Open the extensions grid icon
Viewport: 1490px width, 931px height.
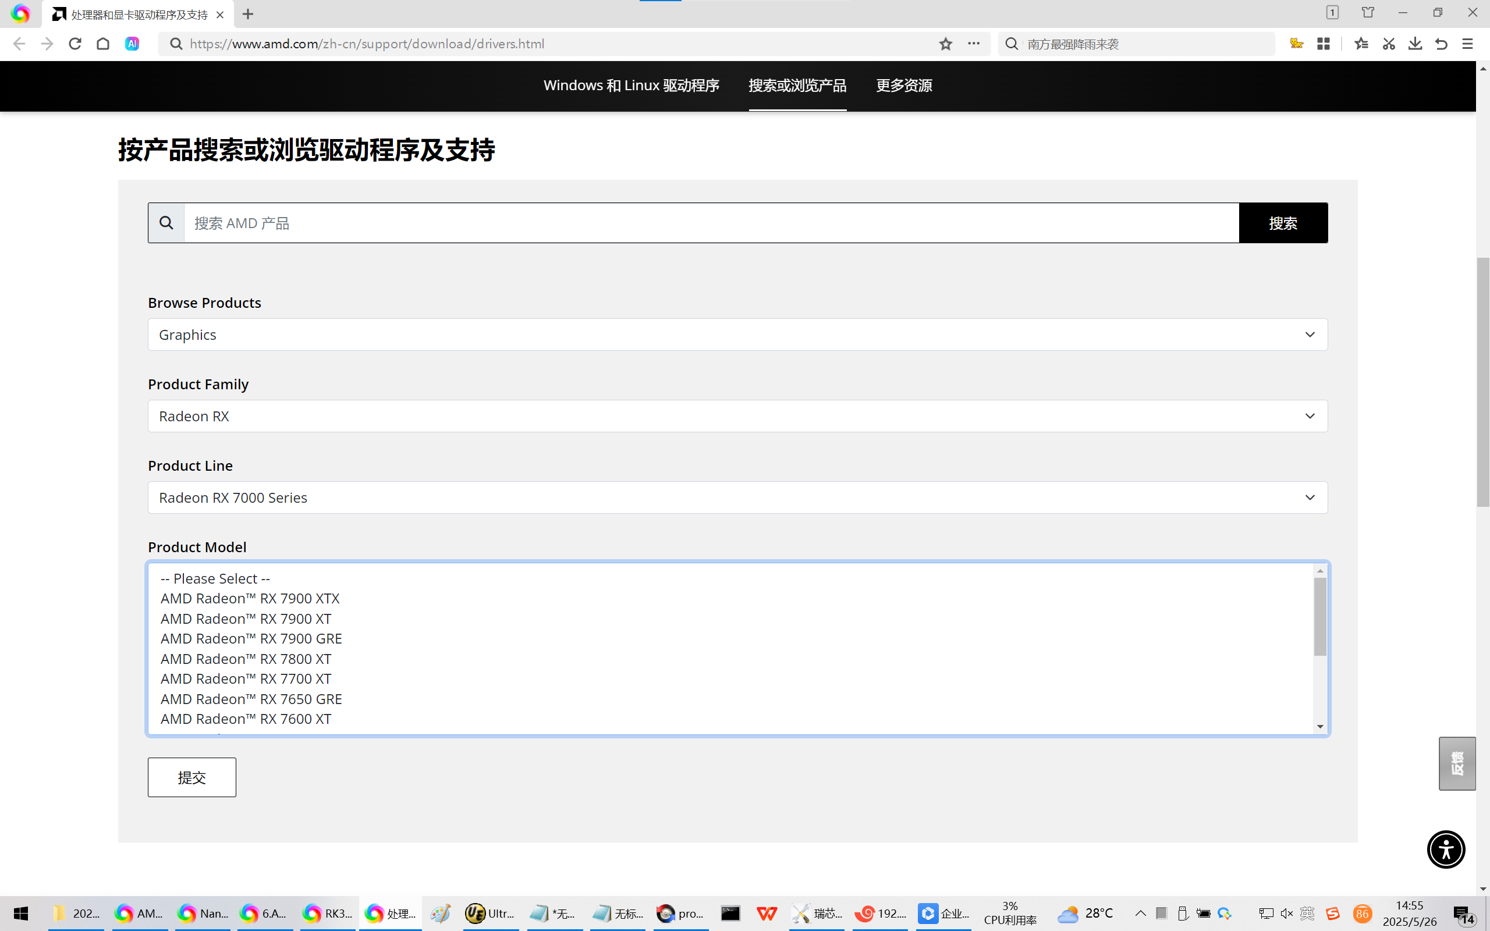pos(1323,44)
